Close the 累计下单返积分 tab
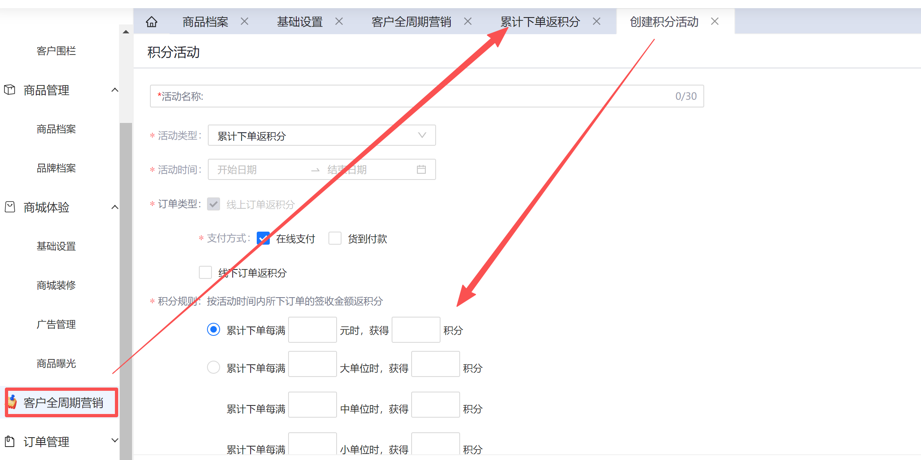The width and height of the screenshot is (921, 460). tap(597, 21)
